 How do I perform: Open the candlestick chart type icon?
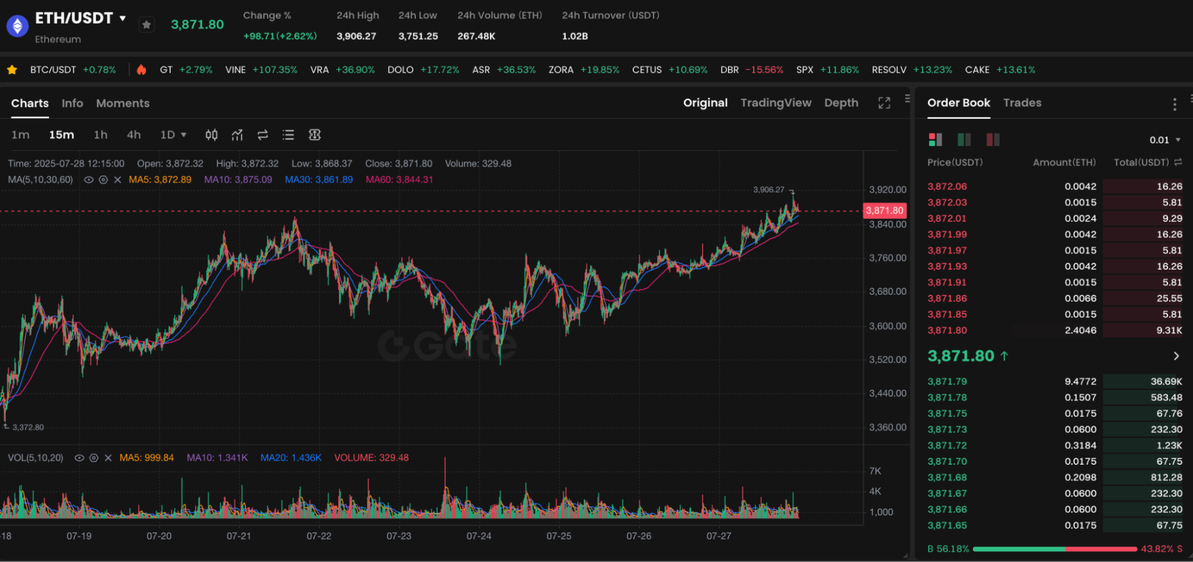click(x=211, y=135)
